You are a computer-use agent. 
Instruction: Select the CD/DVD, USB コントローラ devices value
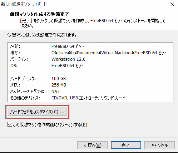click(x=88, y=98)
